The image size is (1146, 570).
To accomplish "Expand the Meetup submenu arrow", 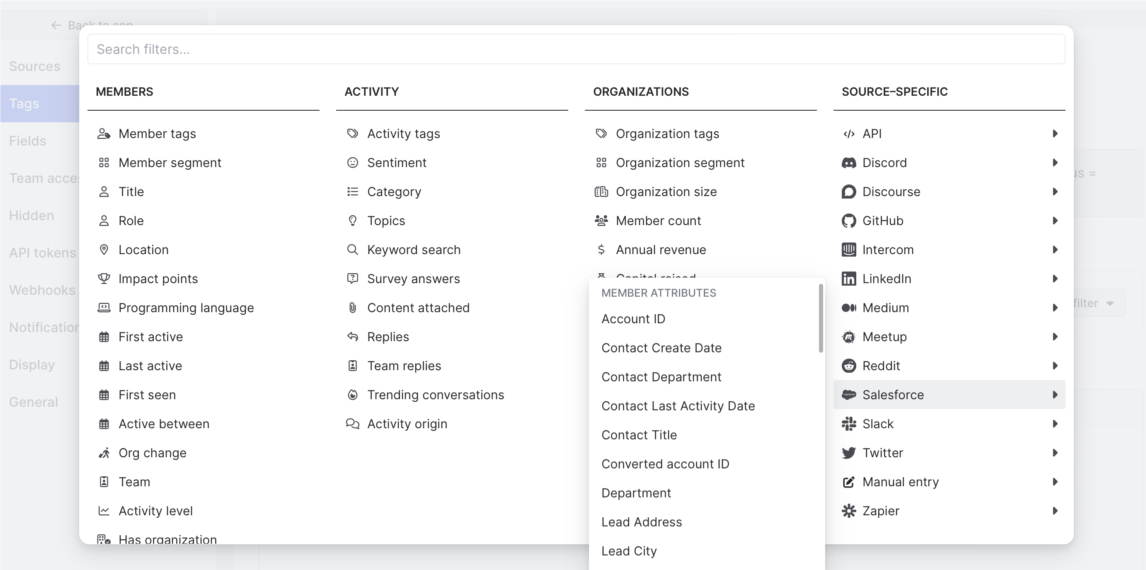I will pyautogui.click(x=1055, y=337).
